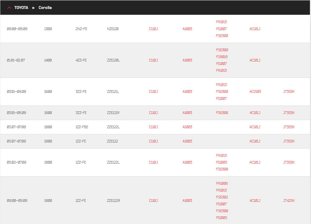Open C110J link in ZZE121L row
Image resolution: width=311 pixels, height=224 pixels.
point(153,92)
